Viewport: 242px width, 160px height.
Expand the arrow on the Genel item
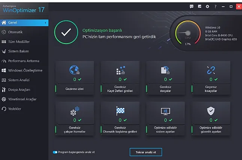[46, 23]
